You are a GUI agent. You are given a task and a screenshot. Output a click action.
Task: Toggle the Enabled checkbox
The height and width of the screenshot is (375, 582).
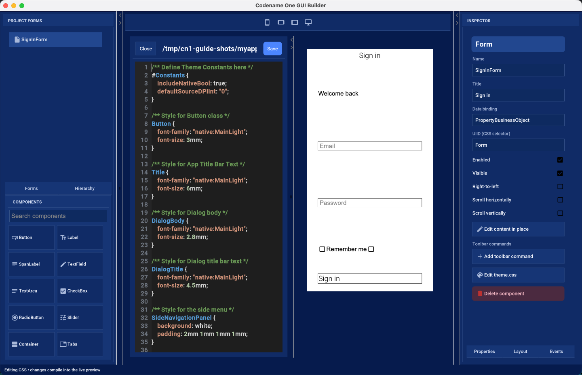(x=560, y=160)
